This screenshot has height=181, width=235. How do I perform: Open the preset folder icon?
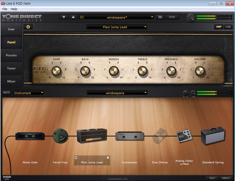click(160, 17)
